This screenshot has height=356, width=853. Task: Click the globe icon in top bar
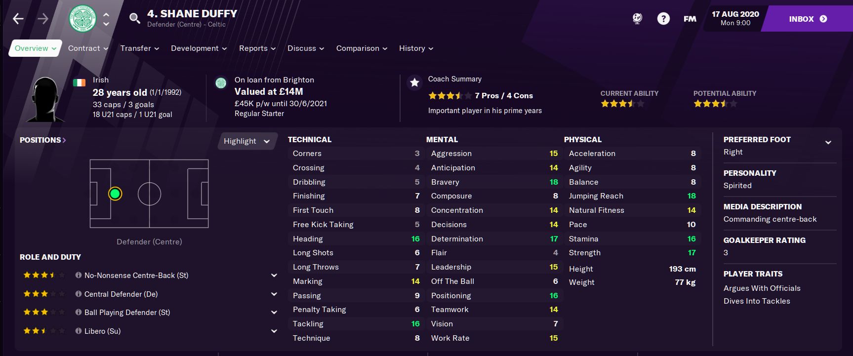tap(637, 19)
